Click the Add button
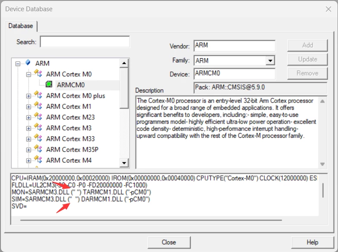Viewport: 338px width, 252px height. (x=307, y=45)
